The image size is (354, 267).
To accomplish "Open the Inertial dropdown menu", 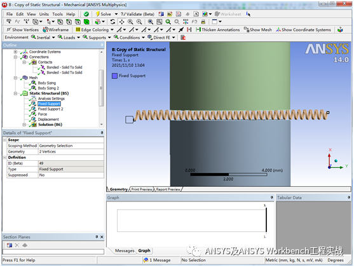I will 43,38.
